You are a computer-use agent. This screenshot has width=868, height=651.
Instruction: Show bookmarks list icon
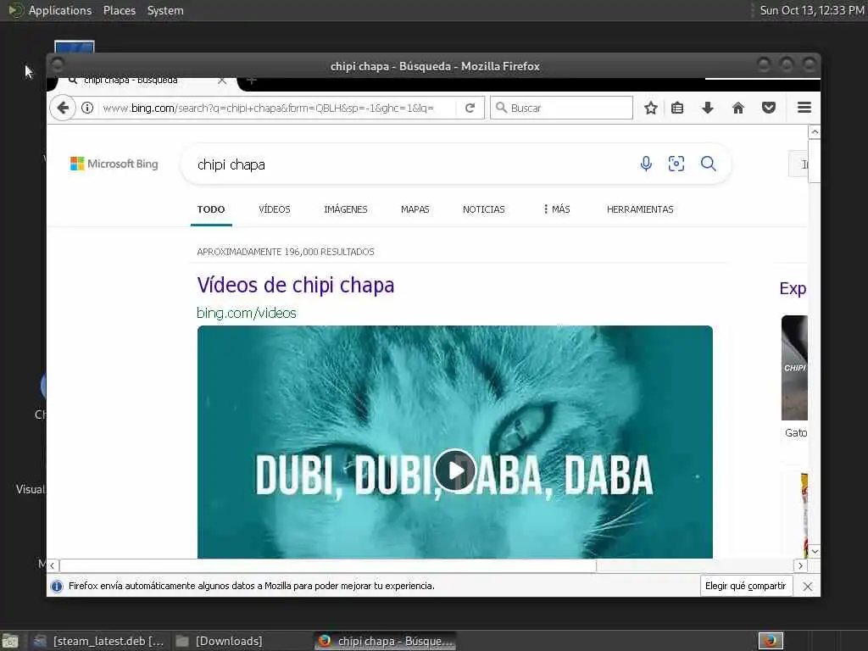[x=677, y=108]
